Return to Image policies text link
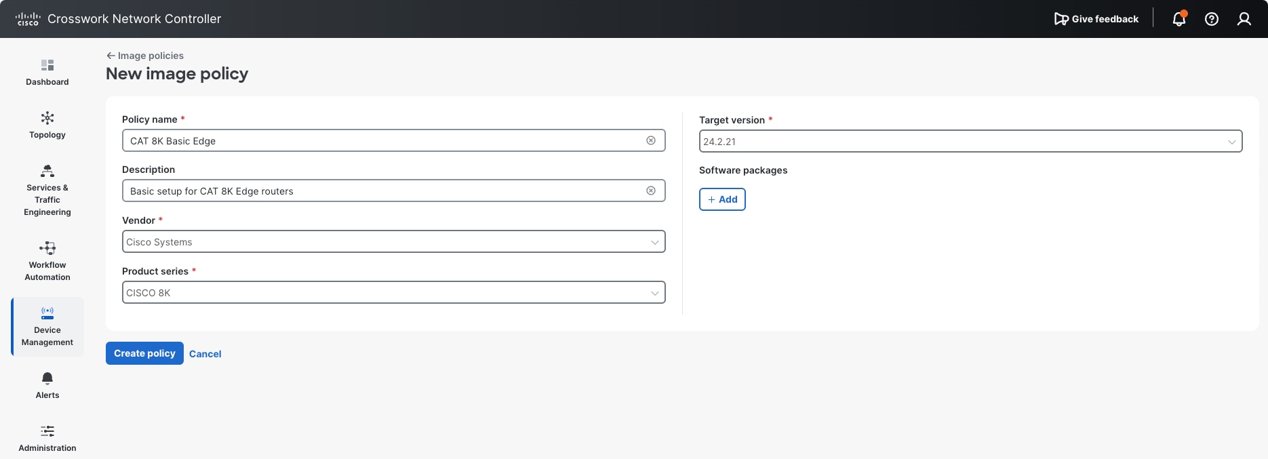The height and width of the screenshot is (459, 1268). tap(151, 56)
